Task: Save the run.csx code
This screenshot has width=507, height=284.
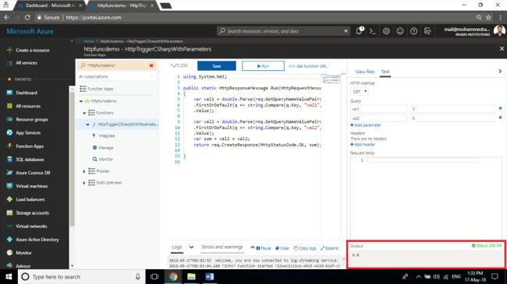Action: coord(217,66)
